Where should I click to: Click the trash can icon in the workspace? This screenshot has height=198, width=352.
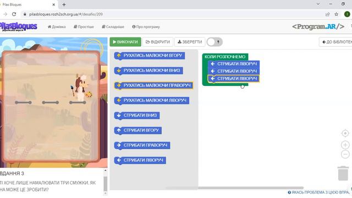343,173
